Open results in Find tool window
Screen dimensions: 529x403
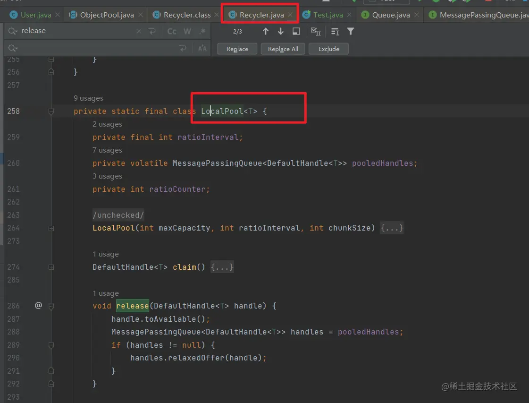[x=296, y=31]
